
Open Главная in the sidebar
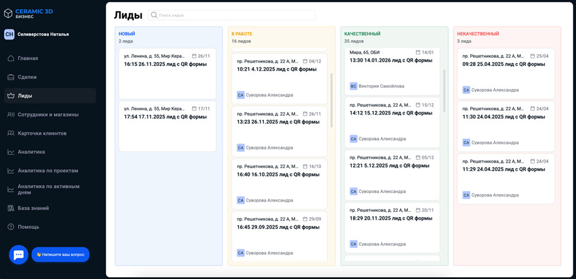point(50,58)
